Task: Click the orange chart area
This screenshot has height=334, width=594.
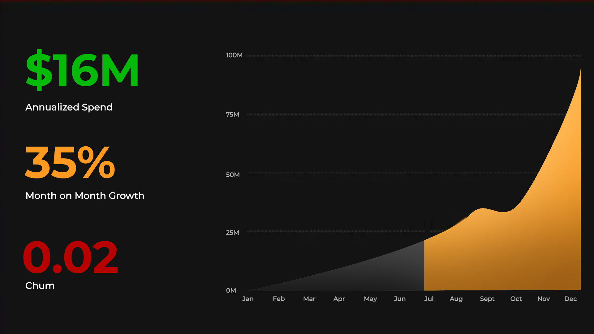Action: [526, 247]
